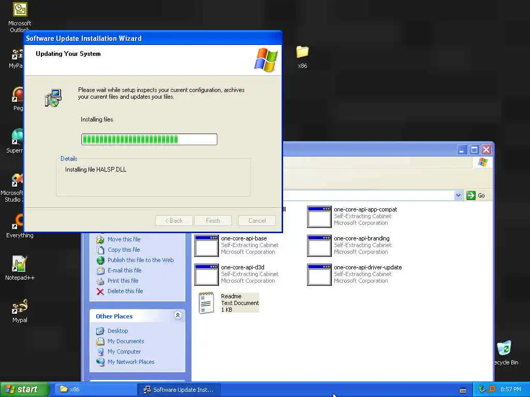
Task: Click the Other Places header text
Action: click(114, 316)
